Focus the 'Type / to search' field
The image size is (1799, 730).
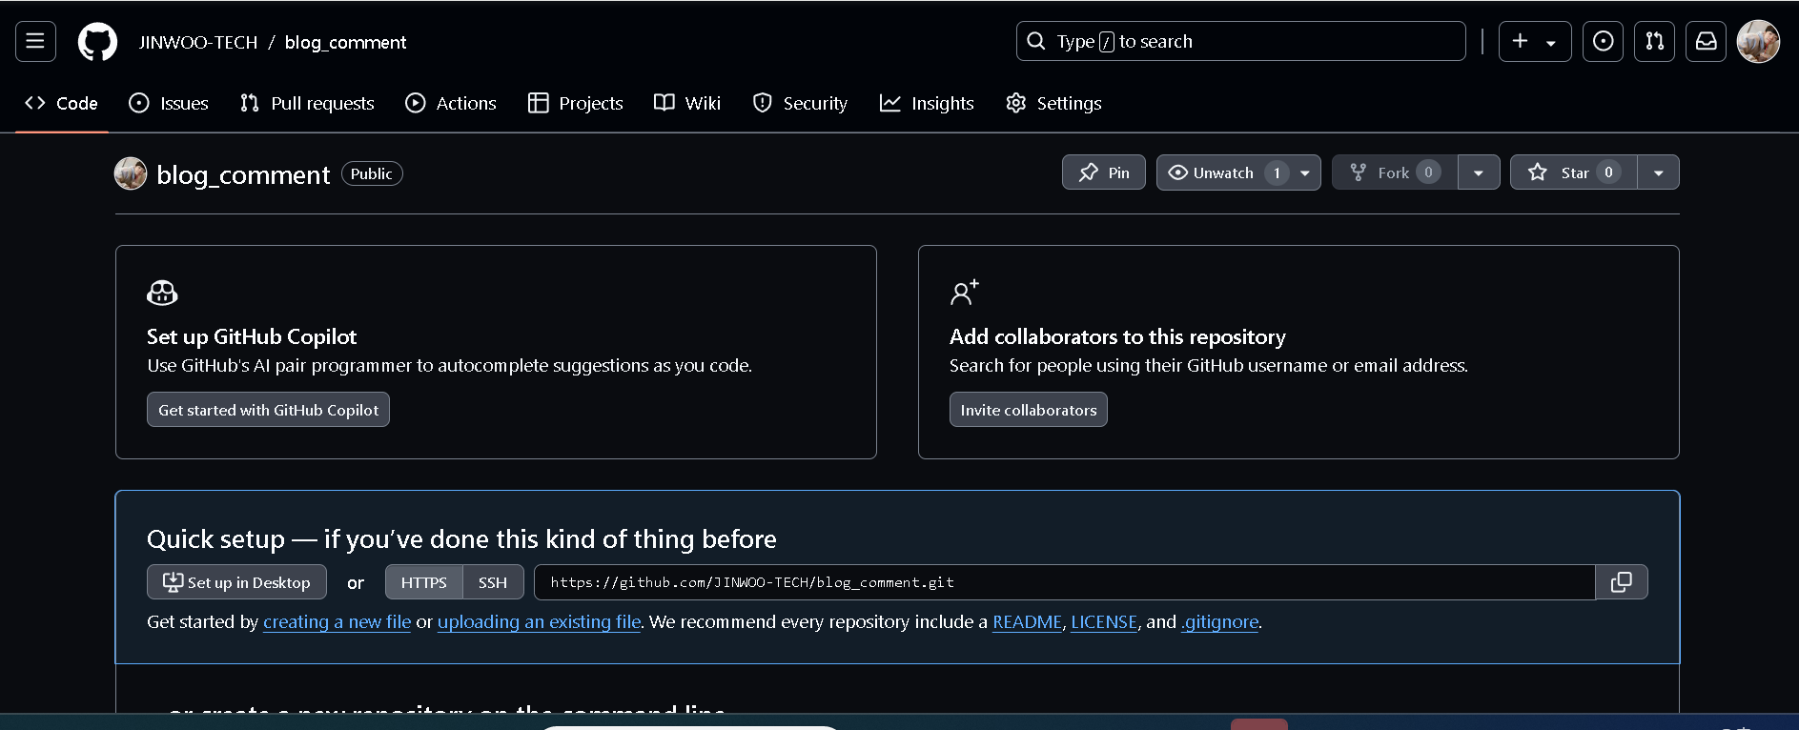(x=1240, y=41)
